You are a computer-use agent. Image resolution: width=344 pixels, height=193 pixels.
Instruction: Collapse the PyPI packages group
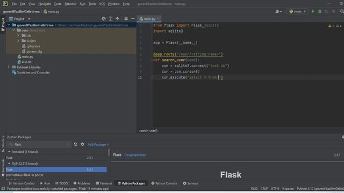coord(9,164)
